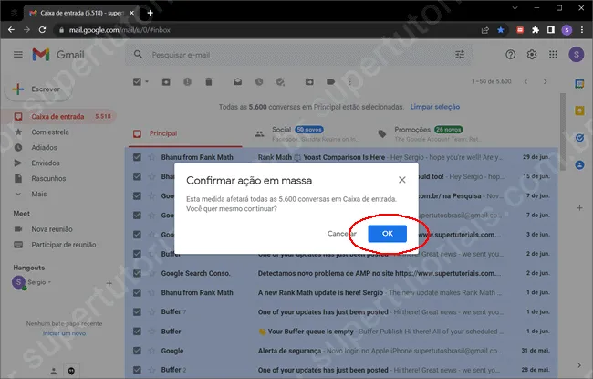
Task: Click OK in the bulk action dialog
Action: (x=387, y=234)
